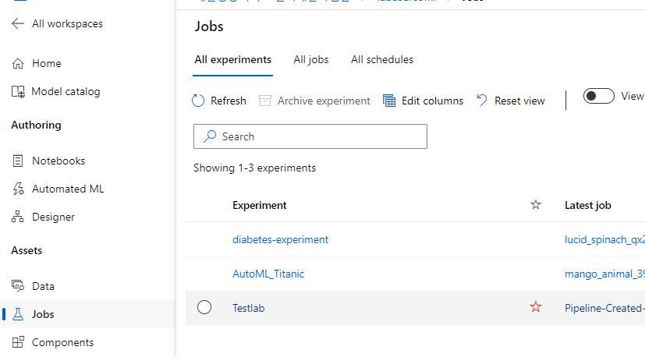
Task: Select the Testlab row radio button
Action: click(204, 307)
